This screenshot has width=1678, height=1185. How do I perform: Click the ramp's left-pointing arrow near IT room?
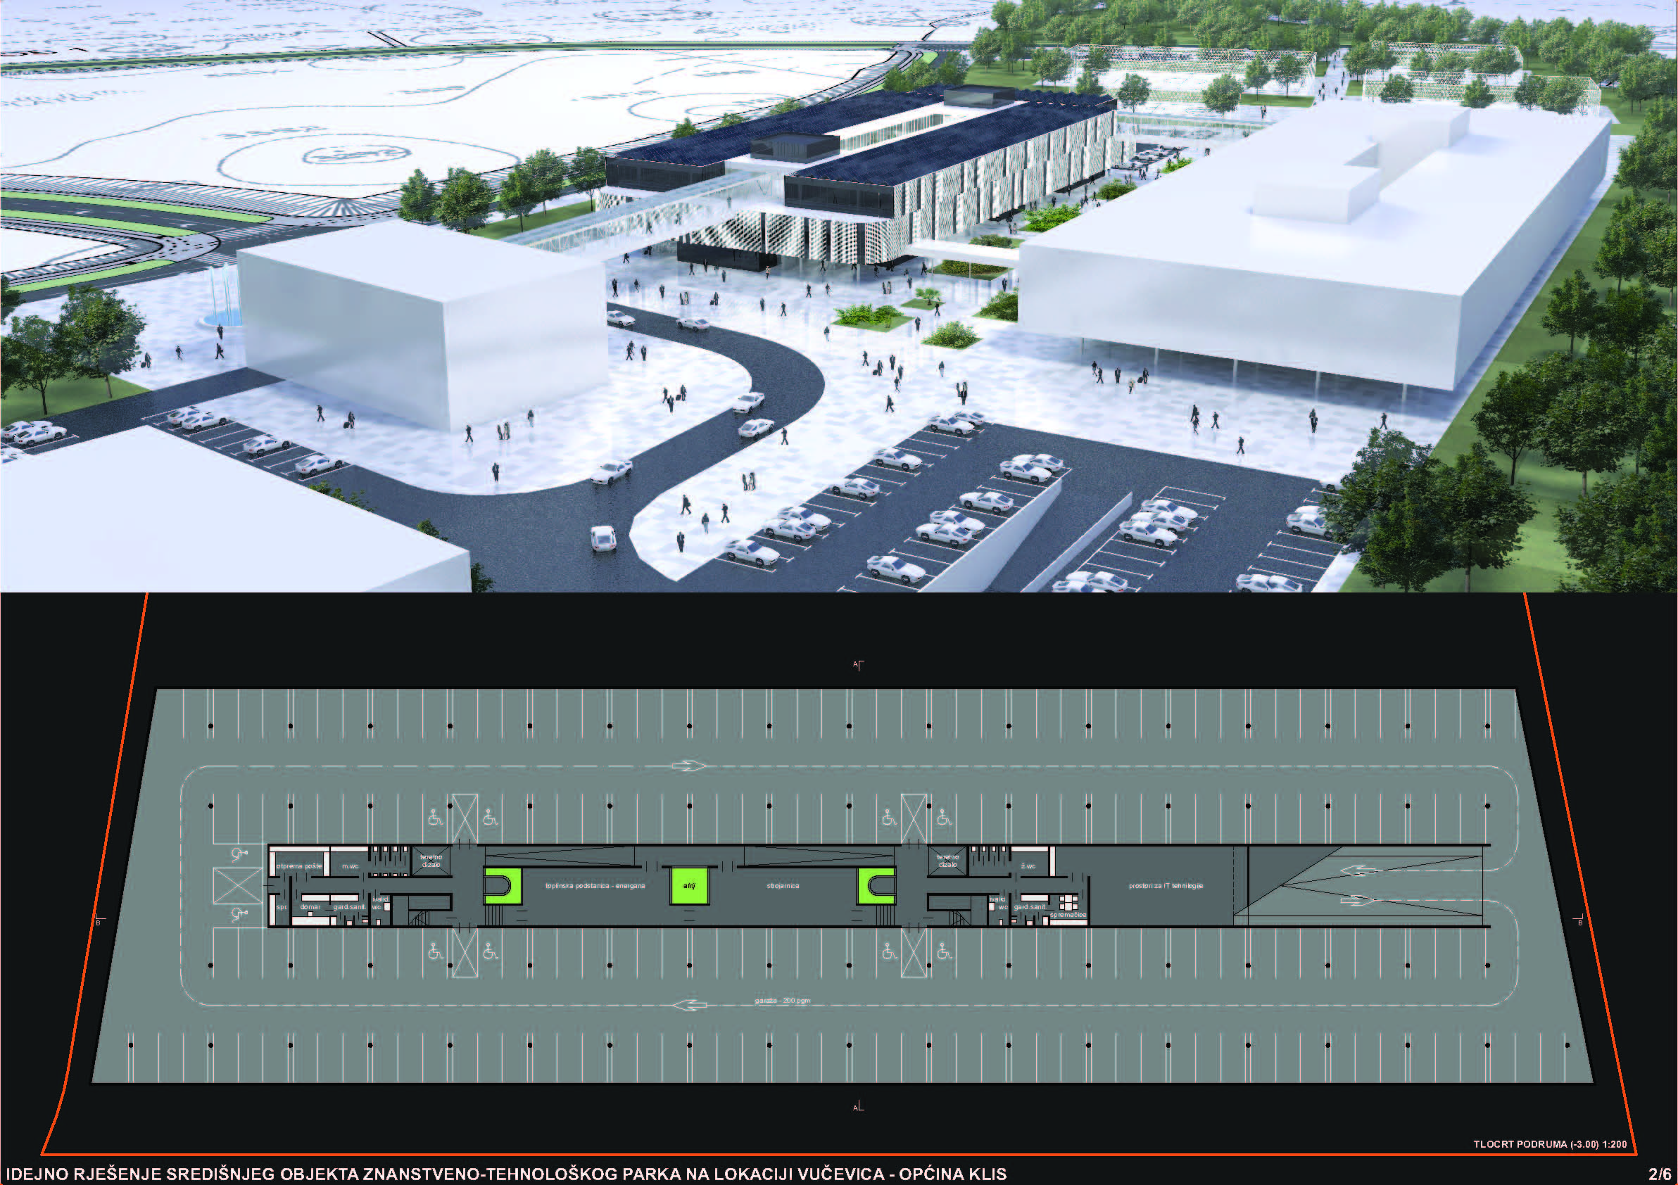pos(1358,870)
